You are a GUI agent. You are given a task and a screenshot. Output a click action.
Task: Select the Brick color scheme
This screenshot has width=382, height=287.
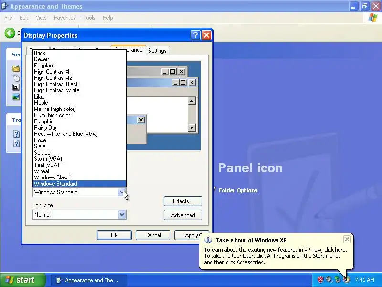[79, 53]
